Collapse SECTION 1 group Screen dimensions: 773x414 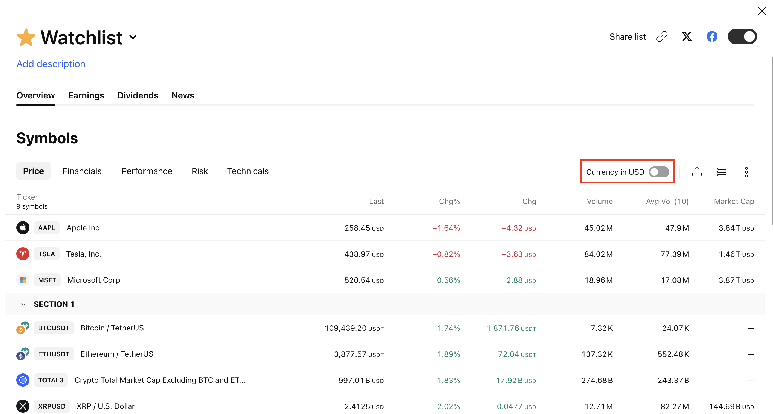tap(23, 304)
